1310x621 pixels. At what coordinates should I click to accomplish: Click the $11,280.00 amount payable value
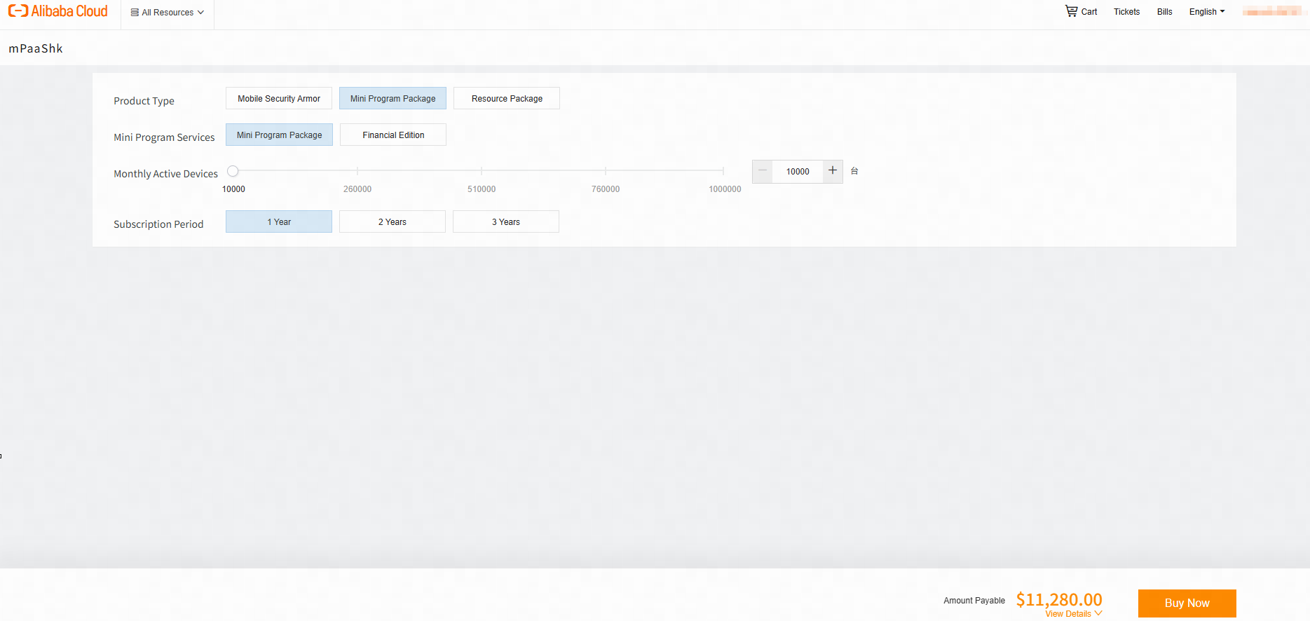tap(1059, 599)
